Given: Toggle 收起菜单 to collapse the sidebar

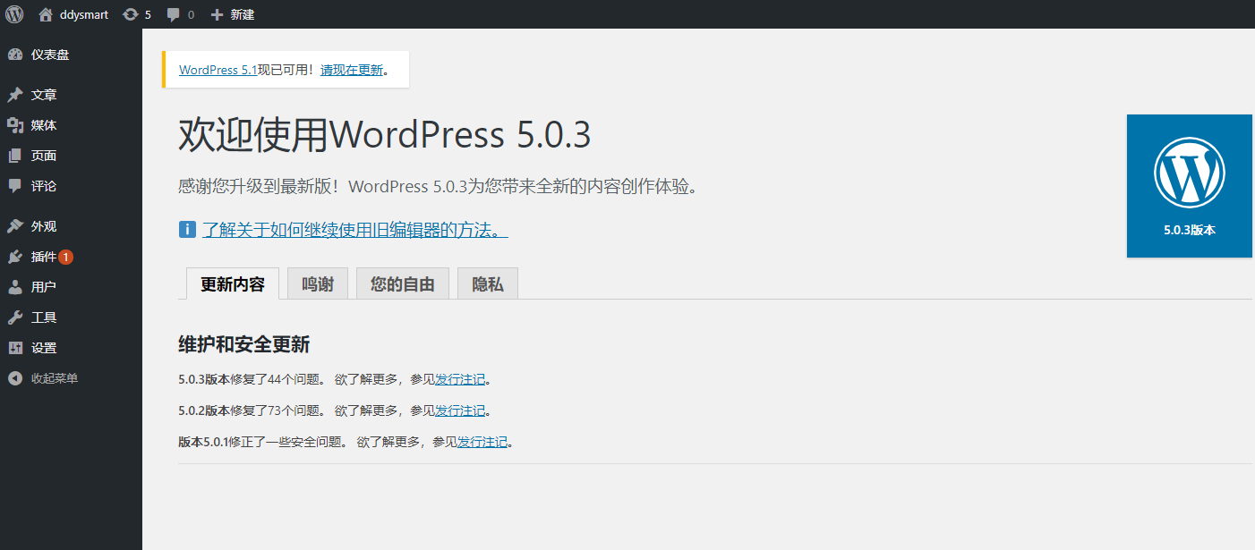Looking at the screenshot, I should [54, 377].
